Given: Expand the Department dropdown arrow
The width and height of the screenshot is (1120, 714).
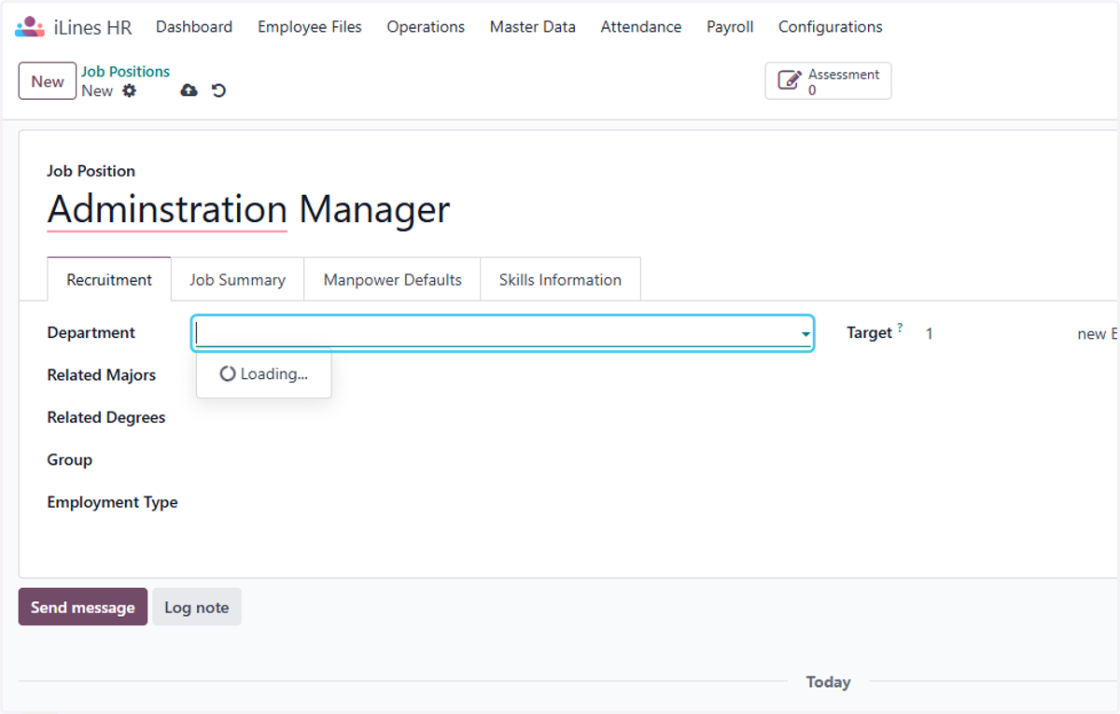Looking at the screenshot, I should (805, 334).
